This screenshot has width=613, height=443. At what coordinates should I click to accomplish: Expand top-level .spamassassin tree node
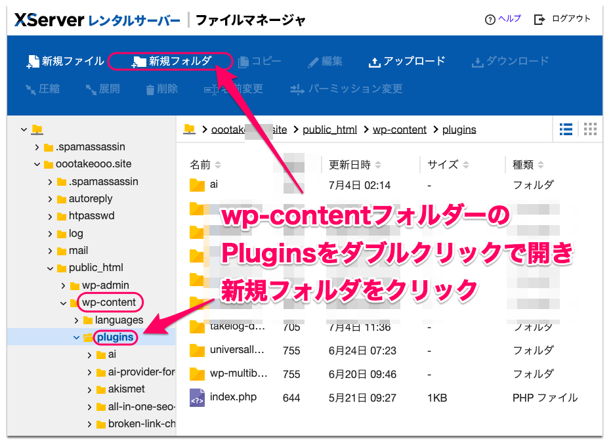coord(37,148)
